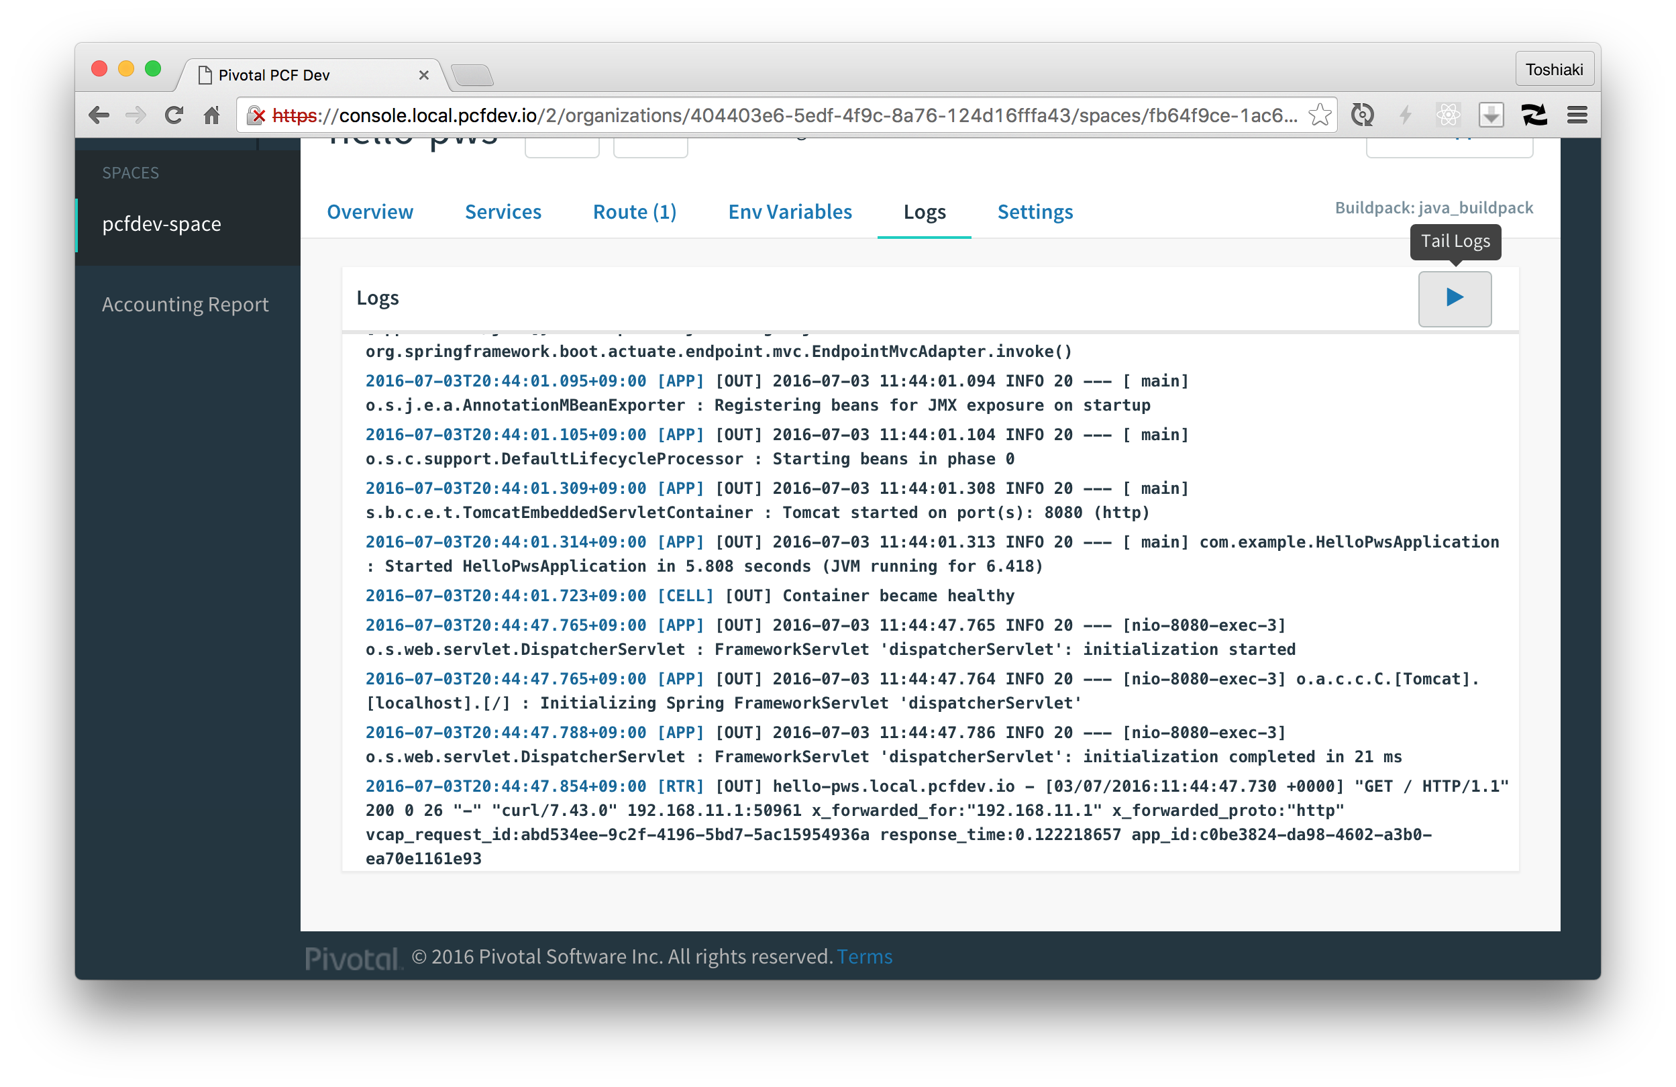Click the URL address bar

[x=775, y=115]
